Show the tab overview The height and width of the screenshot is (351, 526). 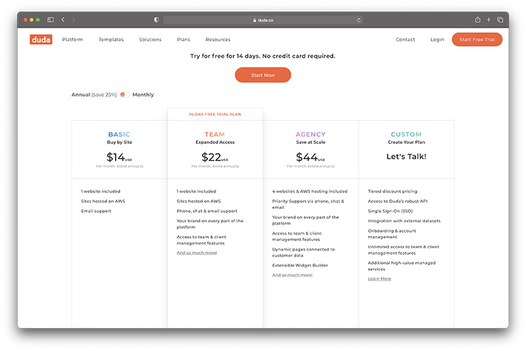pyautogui.click(x=500, y=20)
